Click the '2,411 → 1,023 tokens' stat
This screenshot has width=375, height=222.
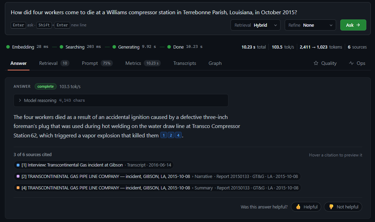(321, 47)
